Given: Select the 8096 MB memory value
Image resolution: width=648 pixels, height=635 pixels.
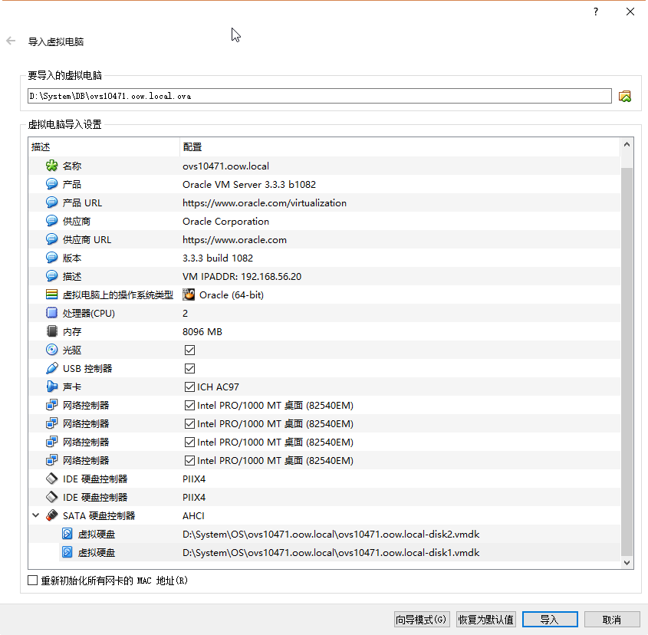Looking at the screenshot, I should tap(202, 331).
